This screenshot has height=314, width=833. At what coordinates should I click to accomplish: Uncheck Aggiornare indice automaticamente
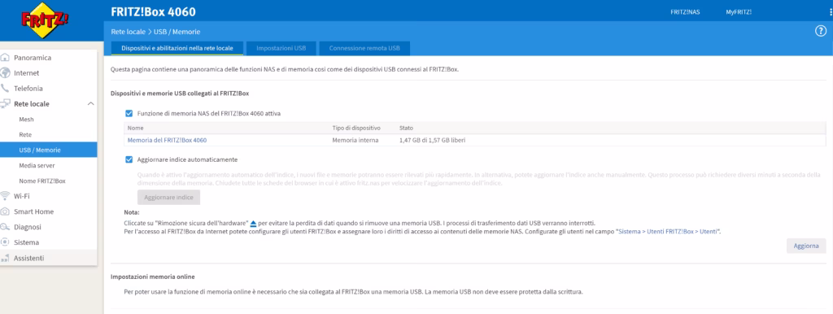129,159
